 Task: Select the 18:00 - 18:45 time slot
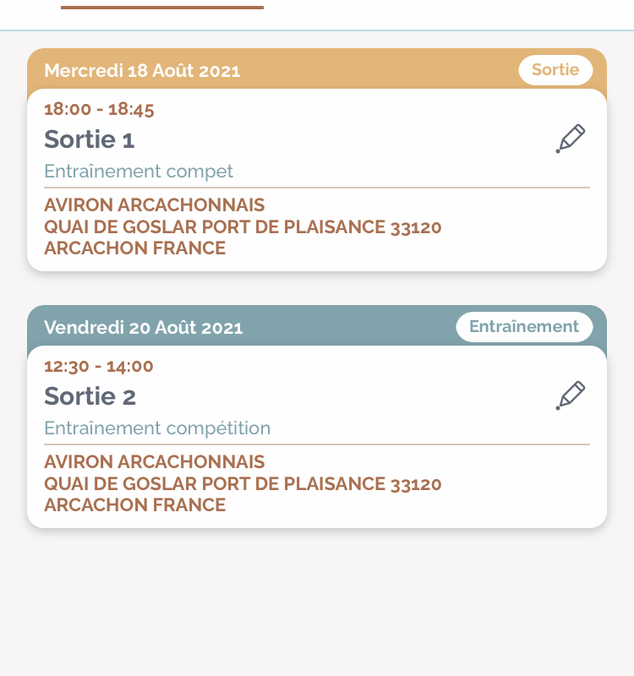(x=99, y=109)
